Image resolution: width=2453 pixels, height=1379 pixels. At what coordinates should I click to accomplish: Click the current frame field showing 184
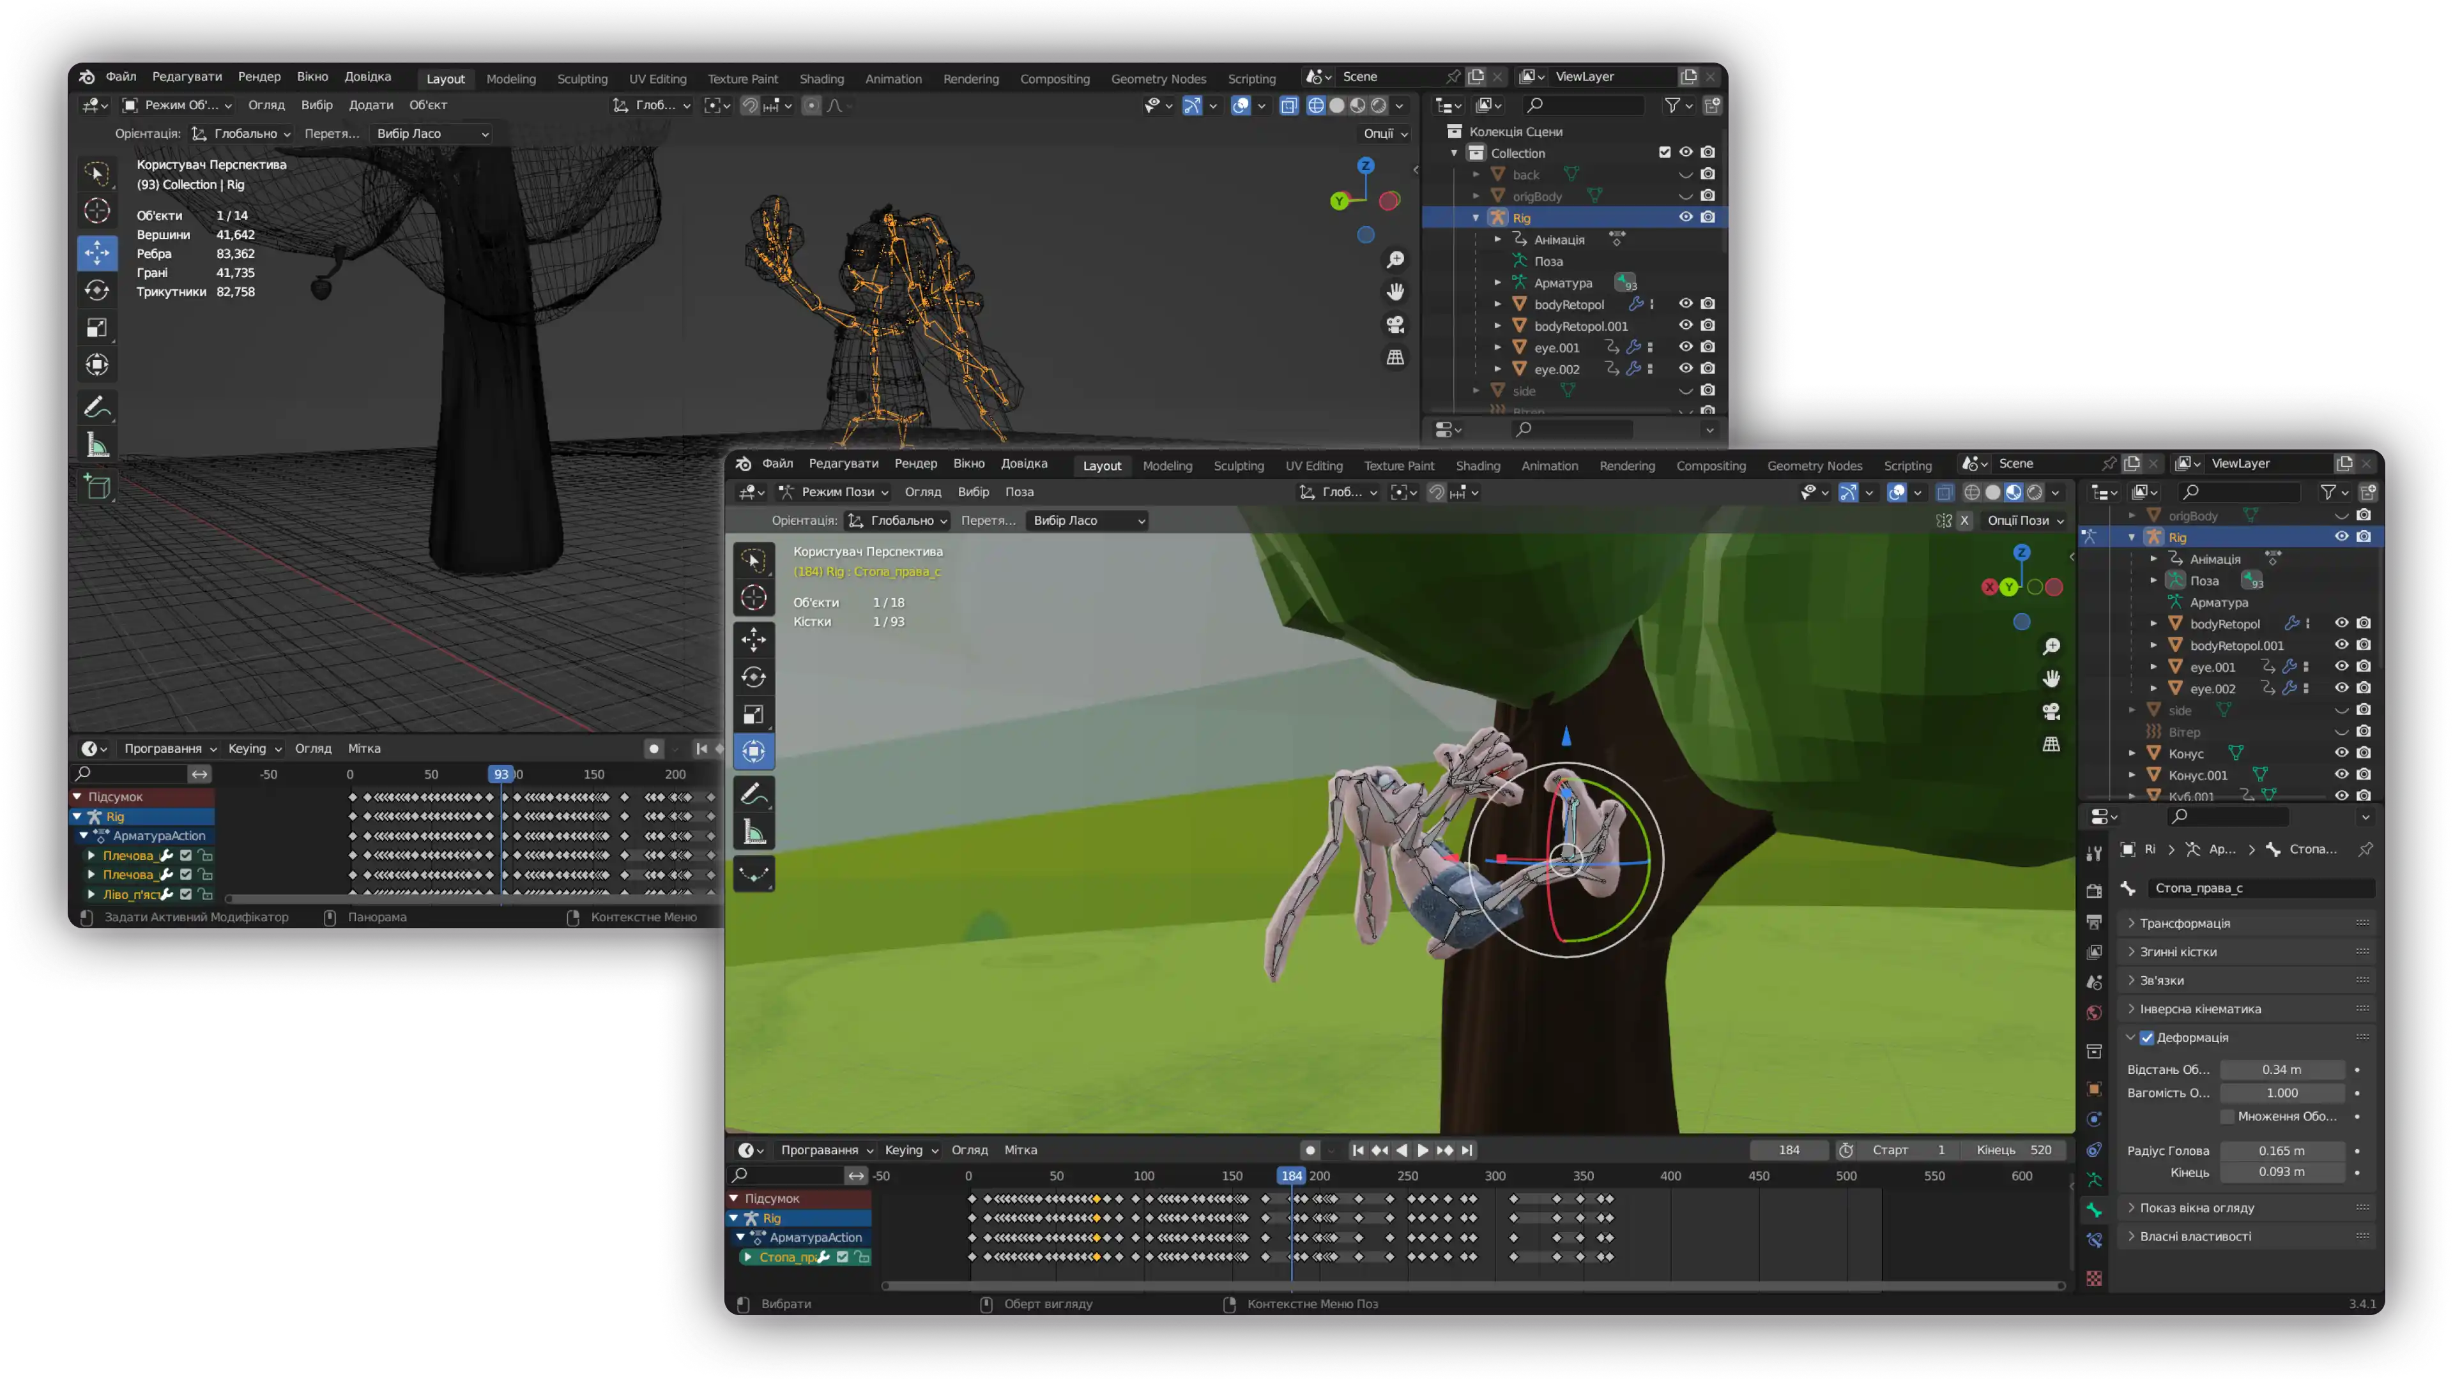pyautogui.click(x=1789, y=1150)
